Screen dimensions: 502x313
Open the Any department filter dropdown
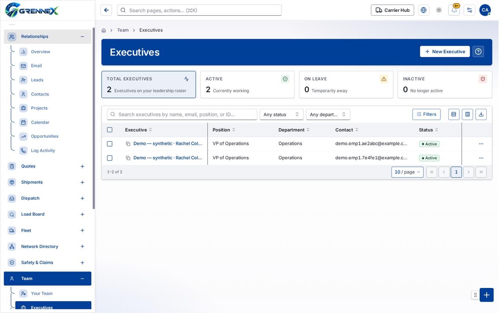coord(328,114)
